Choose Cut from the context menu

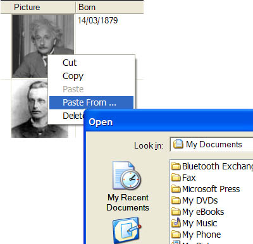click(91, 63)
